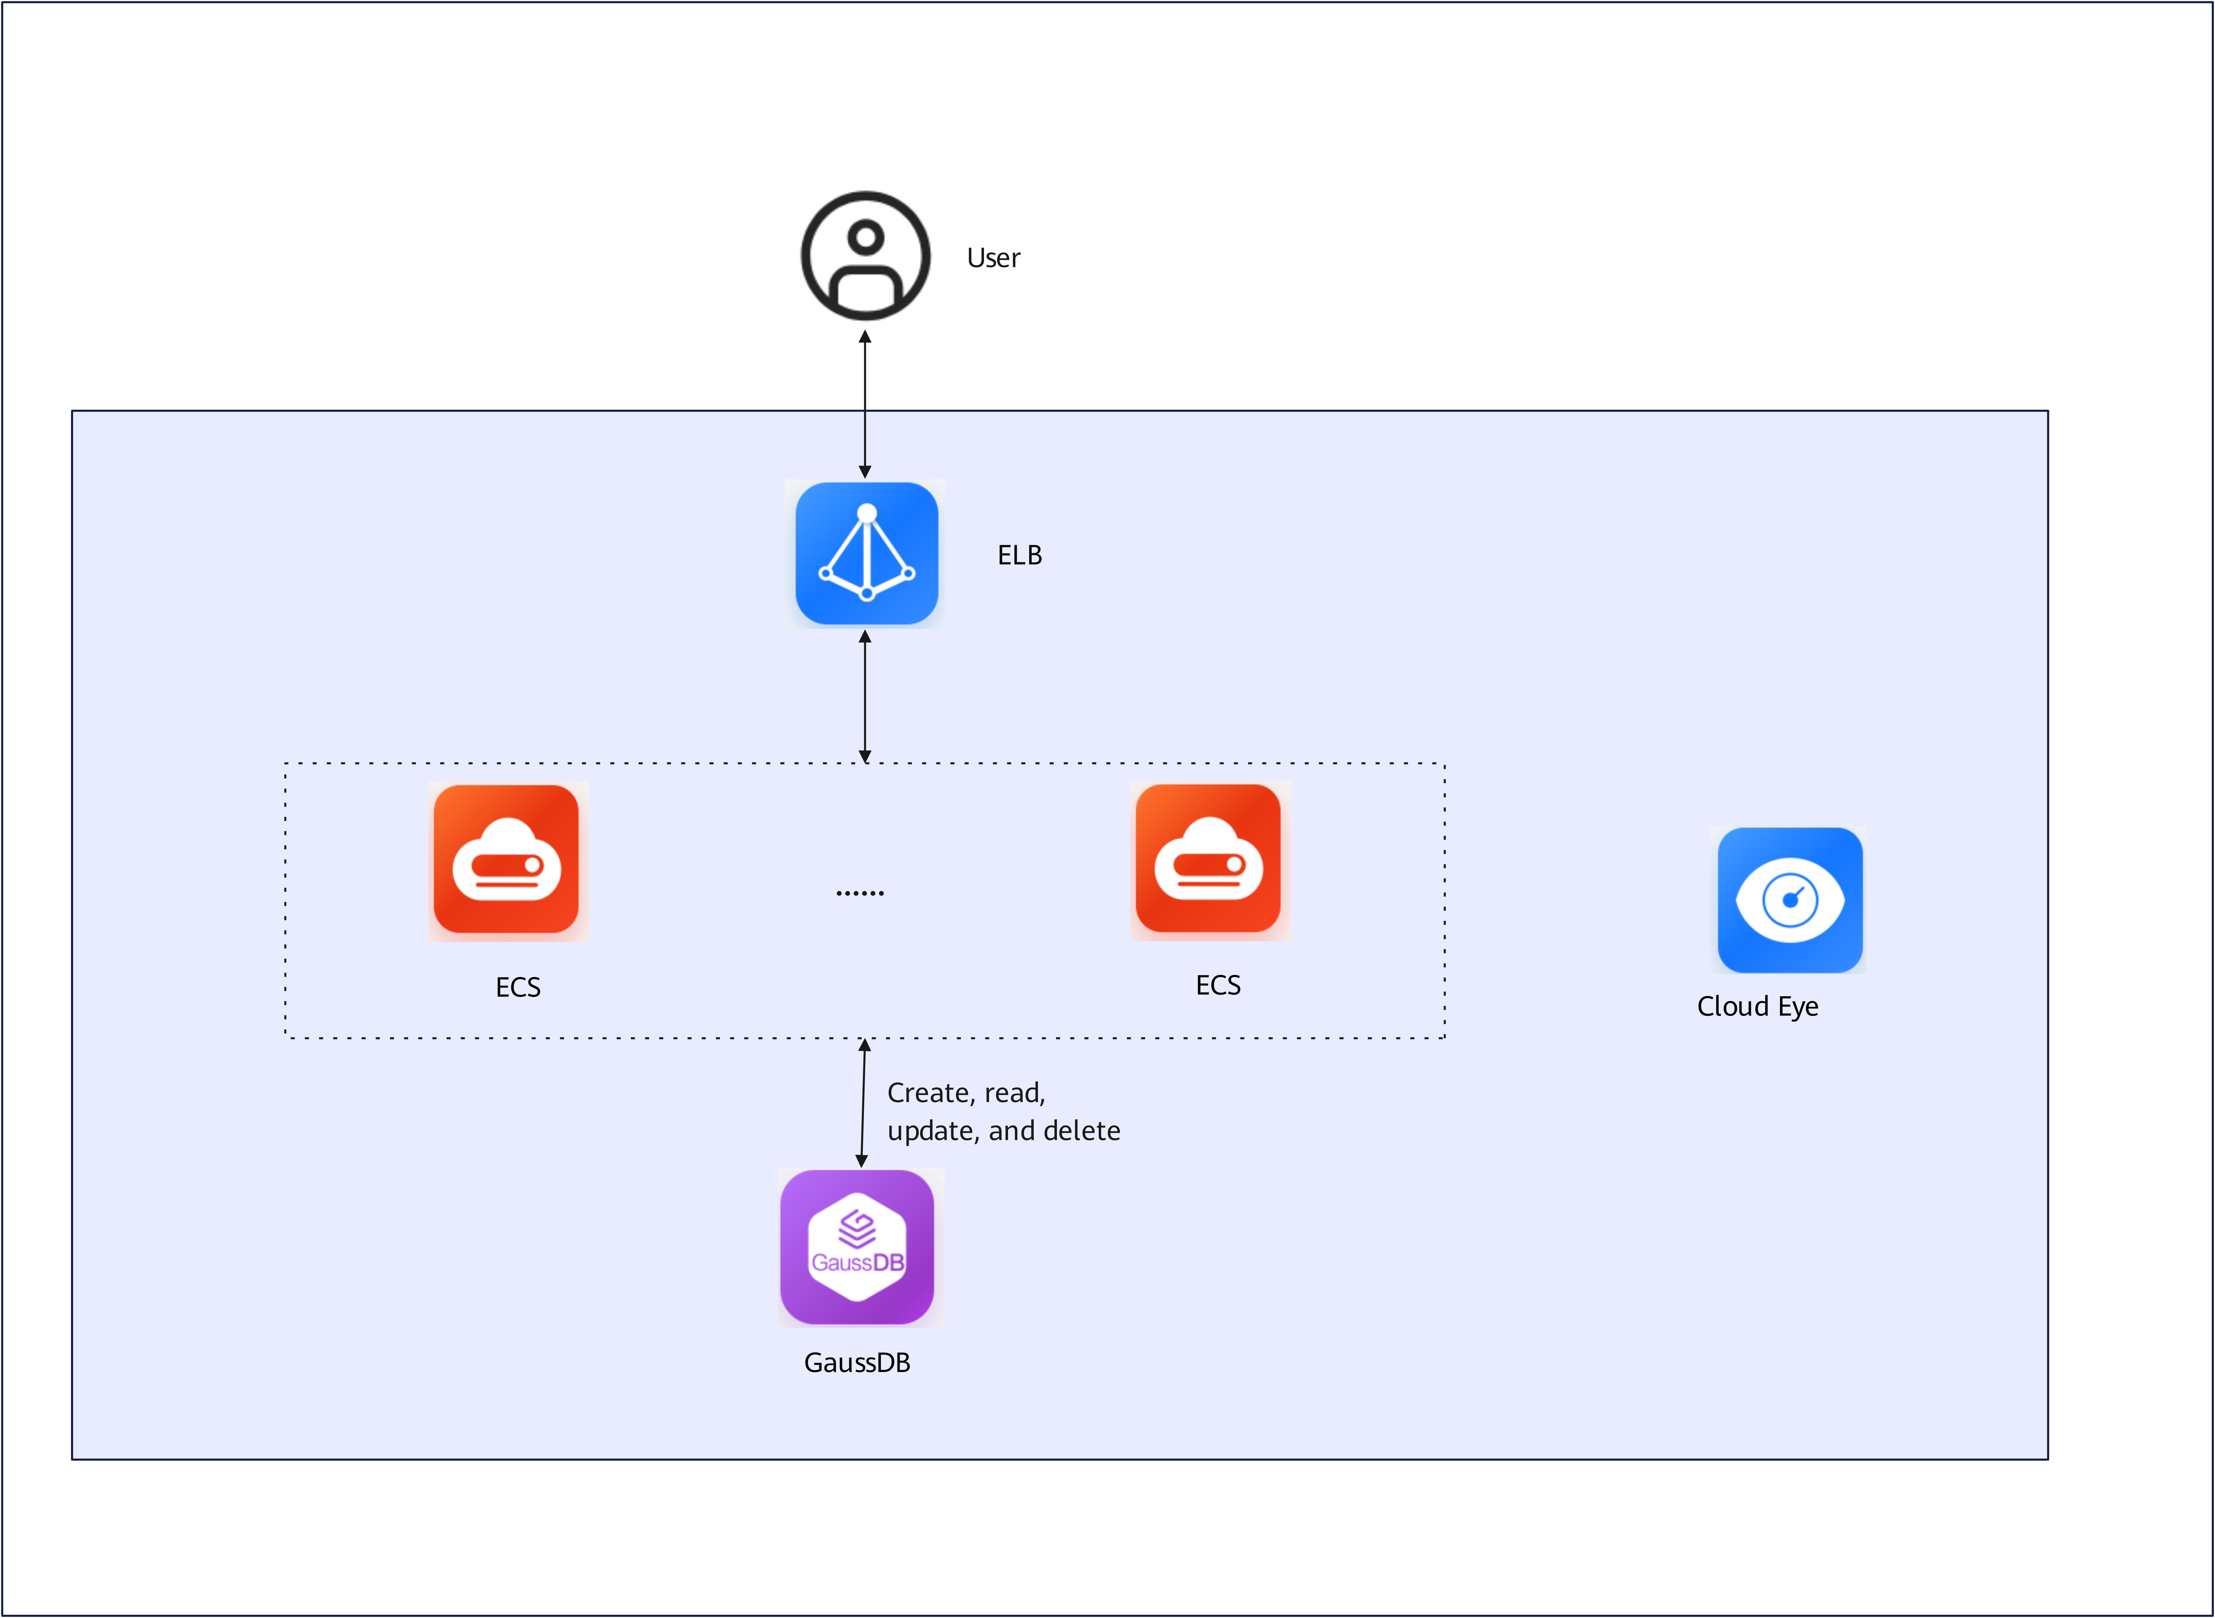Click the User avatar icon
The image size is (2215, 1618).
click(x=866, y=256)
